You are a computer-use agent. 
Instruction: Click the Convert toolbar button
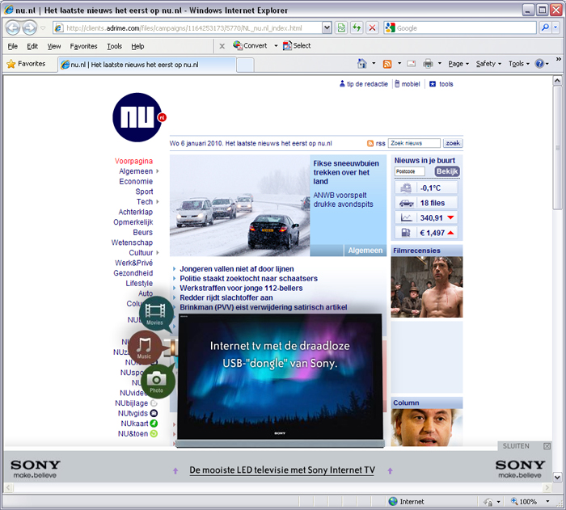point(250,45)
